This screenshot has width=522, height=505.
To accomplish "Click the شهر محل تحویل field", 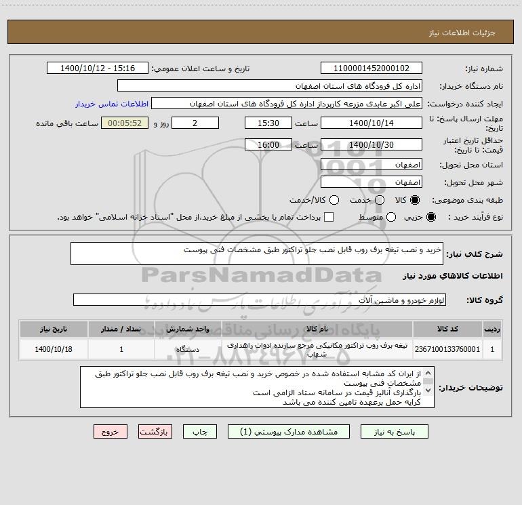I will pos(372,182).
